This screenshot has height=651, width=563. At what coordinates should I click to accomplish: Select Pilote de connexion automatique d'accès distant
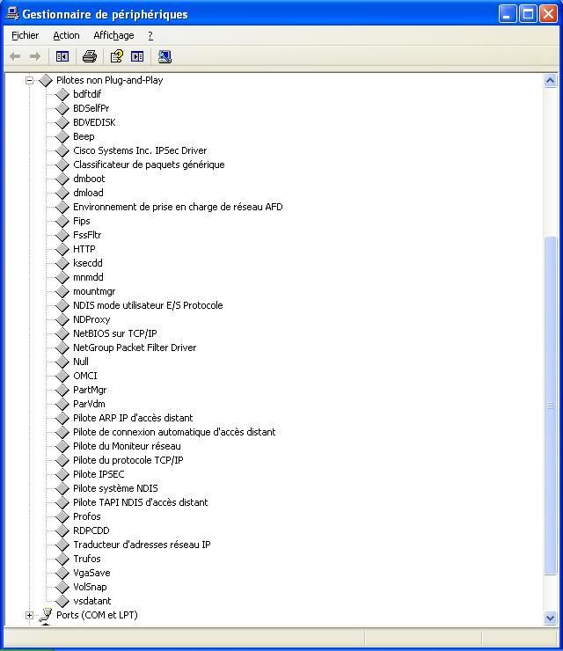pos(174,432)
